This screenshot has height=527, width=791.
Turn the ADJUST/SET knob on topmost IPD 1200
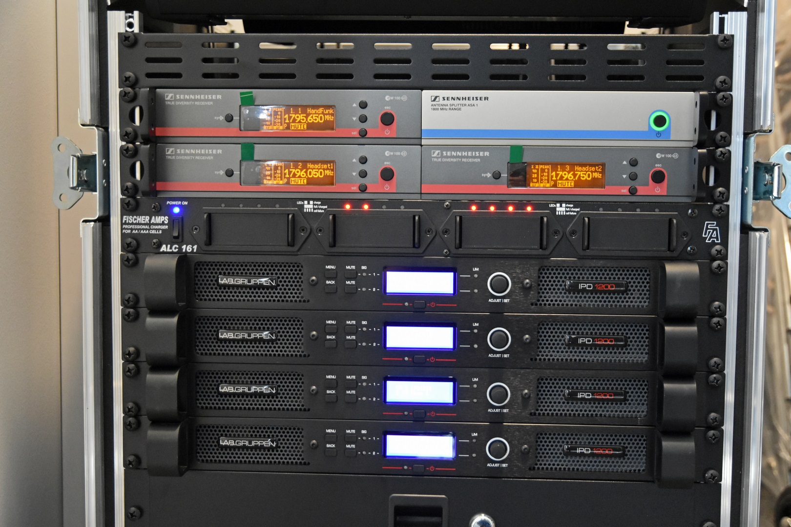pos(499,284)
